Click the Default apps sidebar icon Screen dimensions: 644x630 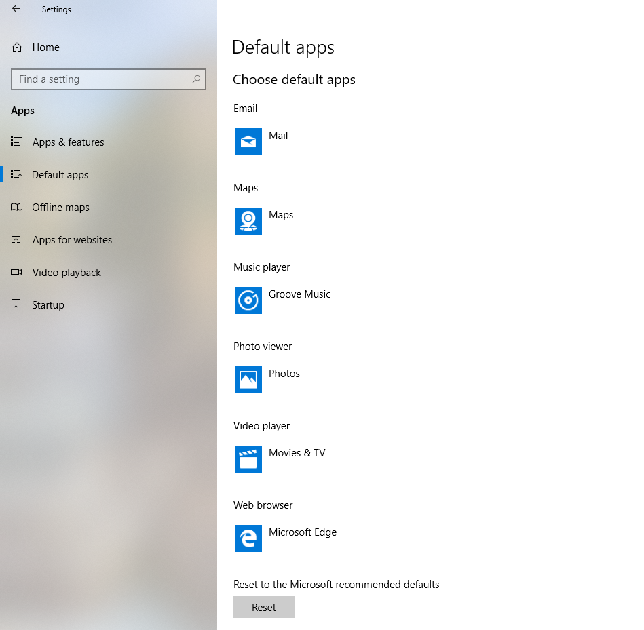coord(16,174)
